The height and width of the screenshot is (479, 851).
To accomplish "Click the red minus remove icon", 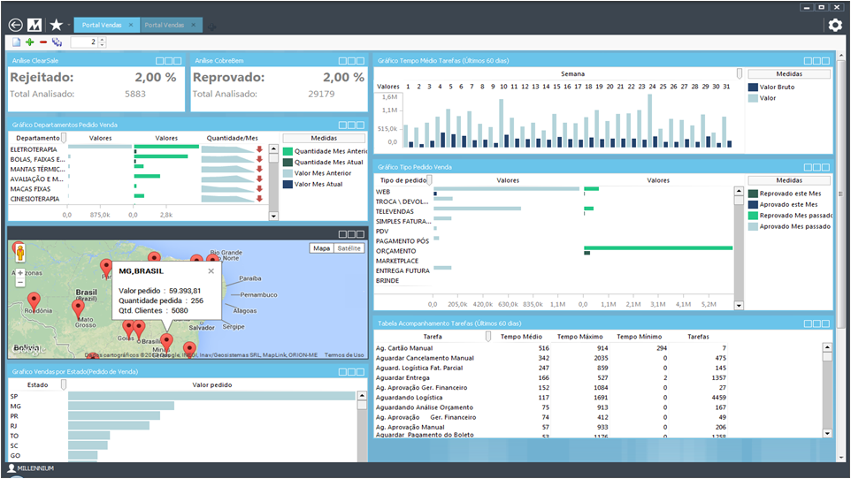I will click(x=43, y=42).
